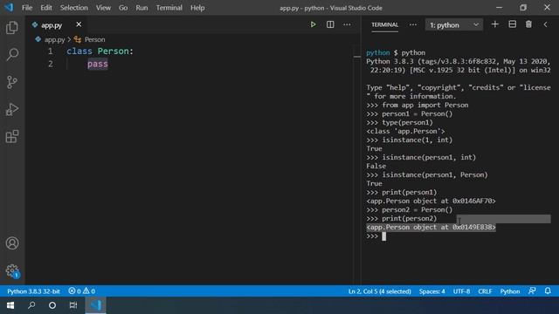Open Source Control view

point(12,82)
